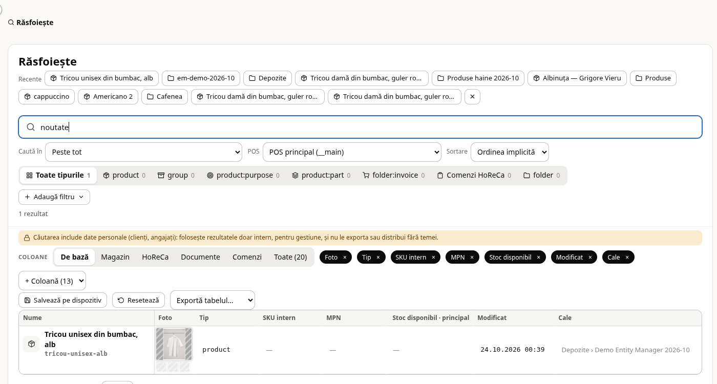717x384 pixels.
Task: Open the Exportă tabelul dropdown
Action: (213, 300)
